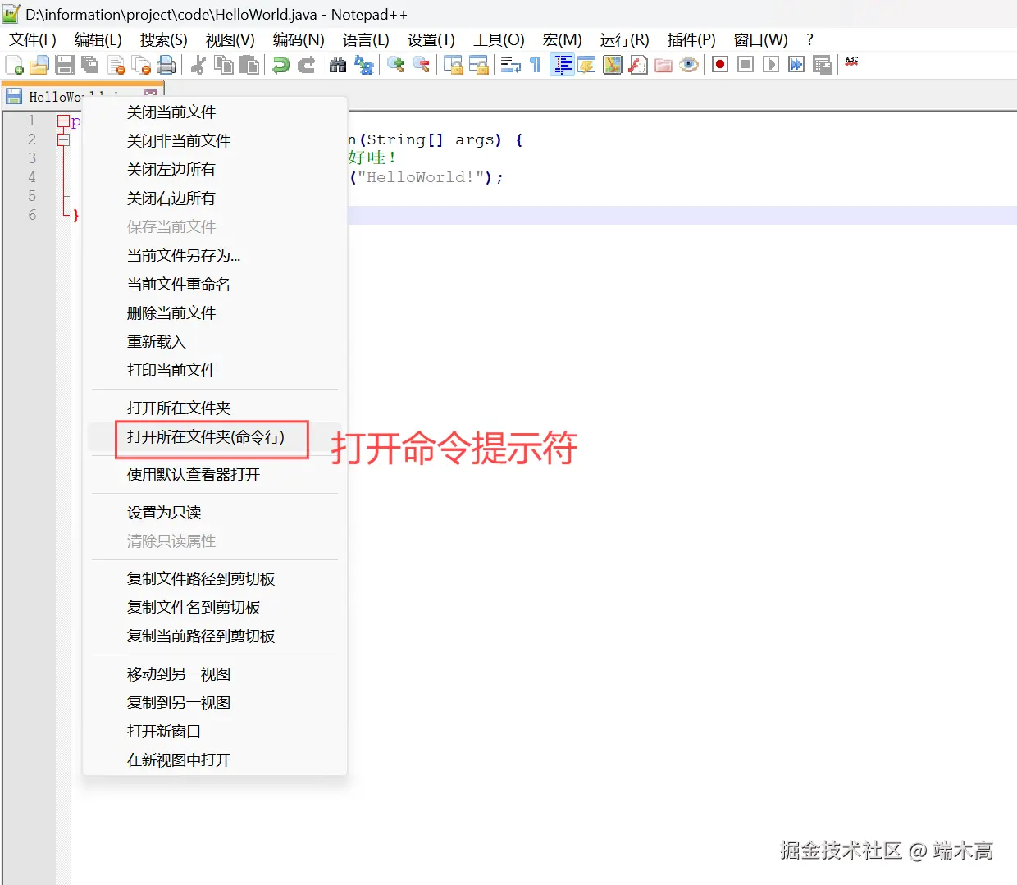Toggle synchronized vertical scrolling
This screenshot has width=1017, height=885.
(454, 65)
